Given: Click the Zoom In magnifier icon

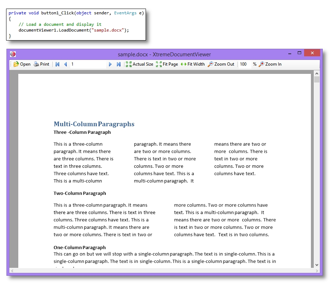Looking at the screenshot, I should [261, 64].
